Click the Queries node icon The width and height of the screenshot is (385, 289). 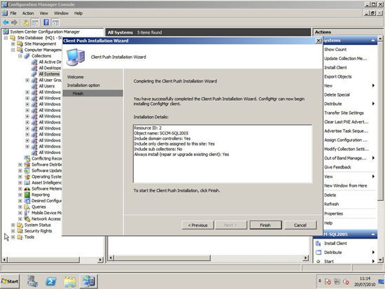[x=27, y=207]
